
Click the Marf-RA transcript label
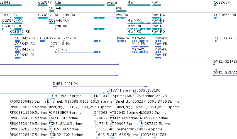pyautogui.click(x=135, y=21)
